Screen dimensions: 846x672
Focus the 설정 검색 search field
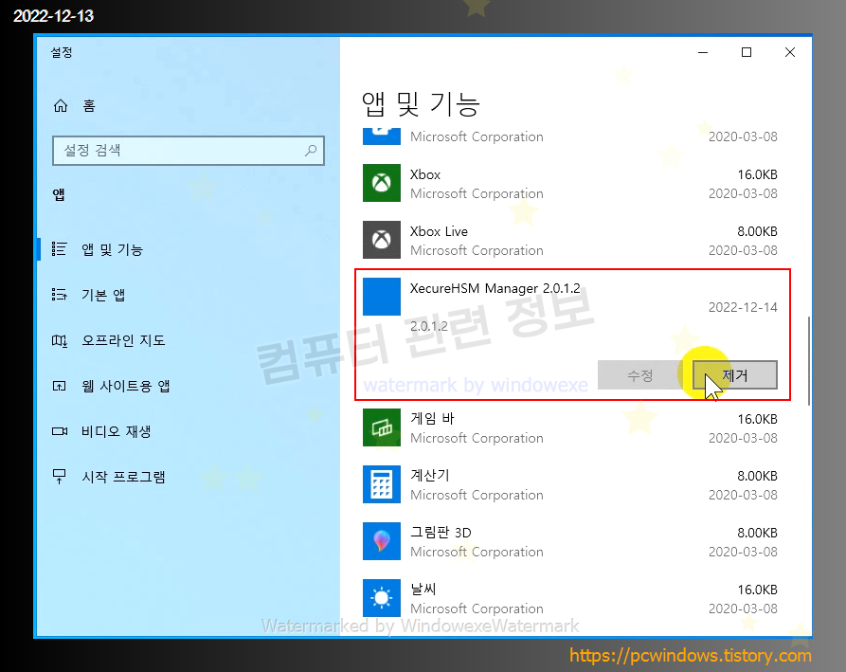coord(189,150)
